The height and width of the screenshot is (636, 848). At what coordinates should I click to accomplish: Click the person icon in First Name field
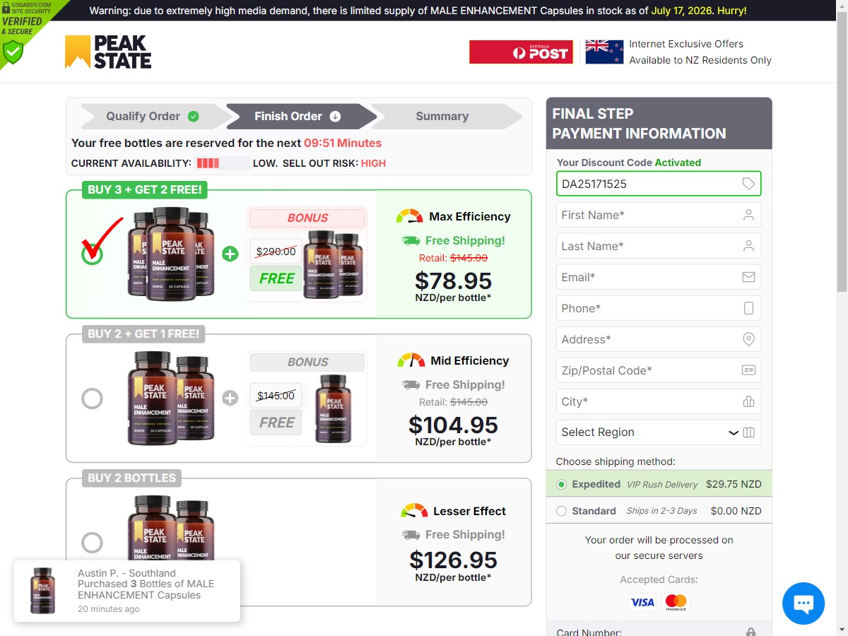[x=748, y=215]
